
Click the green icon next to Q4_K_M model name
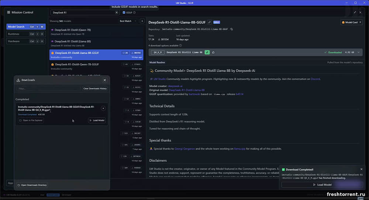coord(207,53)
